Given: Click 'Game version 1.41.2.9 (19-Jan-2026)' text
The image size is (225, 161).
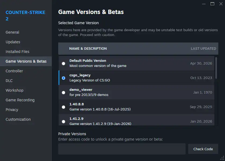Looking at the screenshot, I should click(x=100, y=124).
